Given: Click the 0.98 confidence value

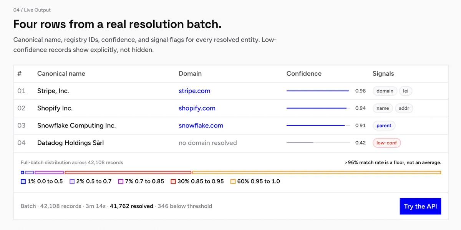Looking at the screenshot, I should pos(360,91).
